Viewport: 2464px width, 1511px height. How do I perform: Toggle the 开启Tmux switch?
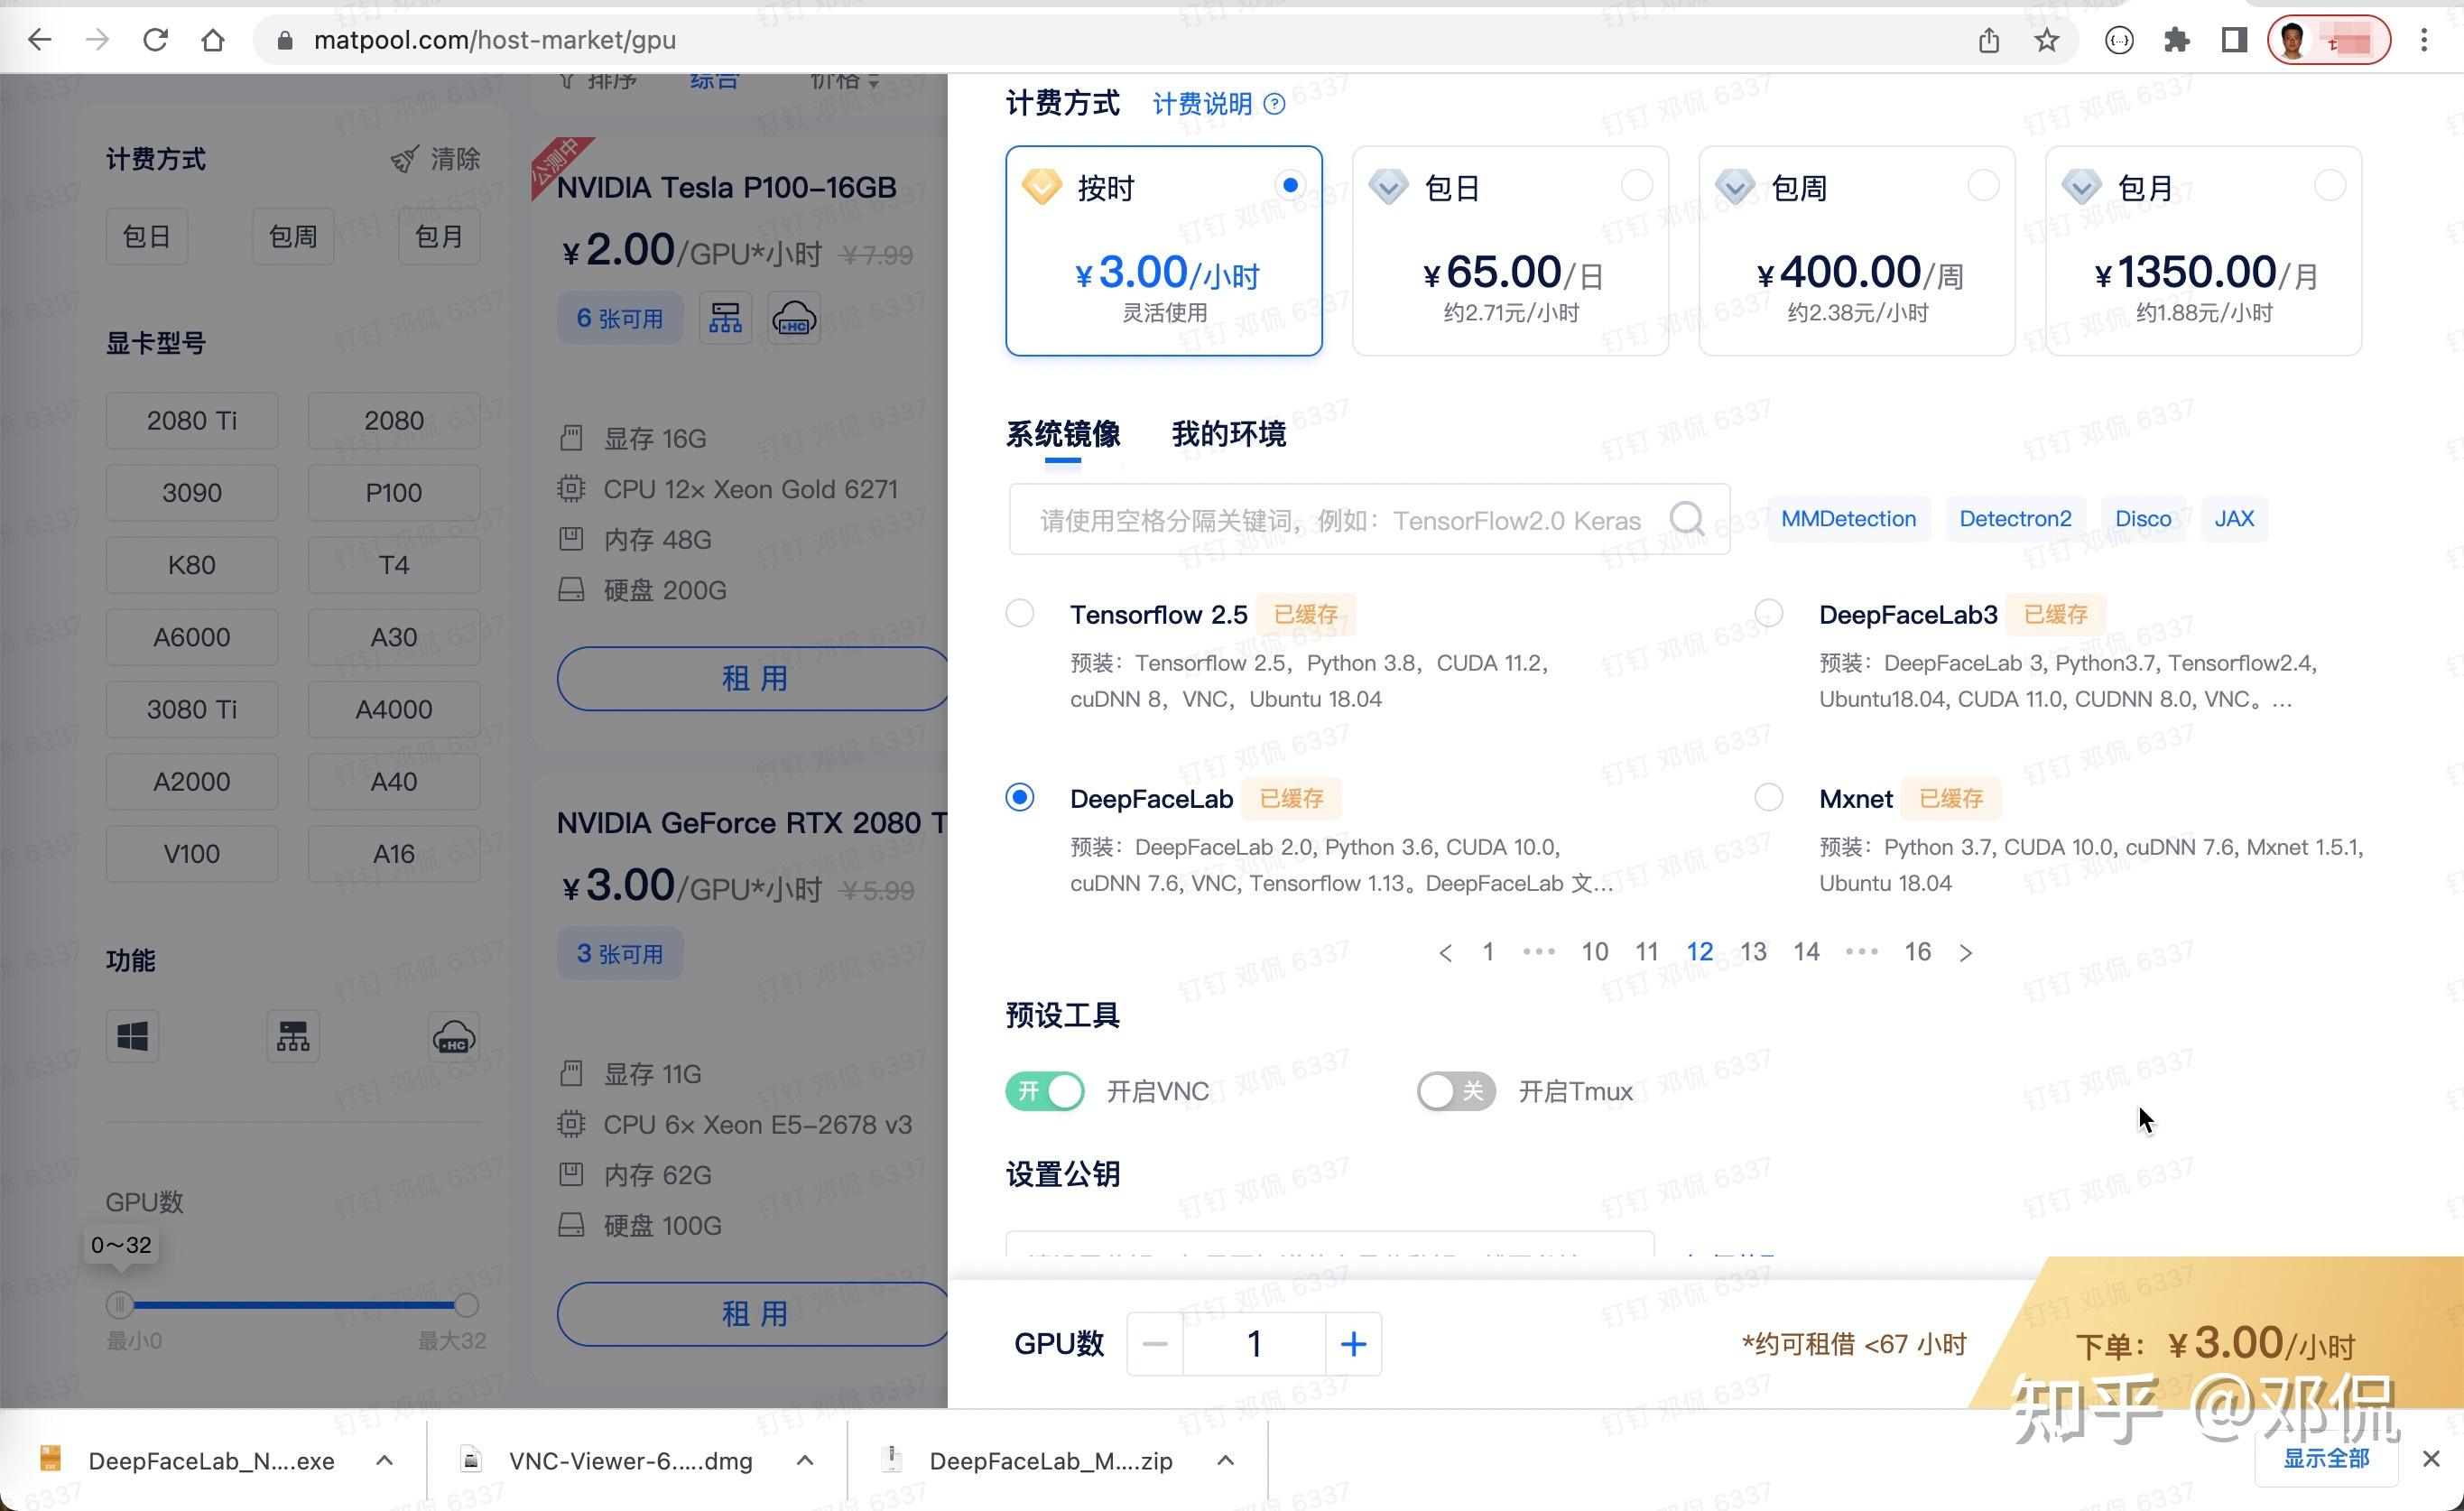[1456, 1090]
